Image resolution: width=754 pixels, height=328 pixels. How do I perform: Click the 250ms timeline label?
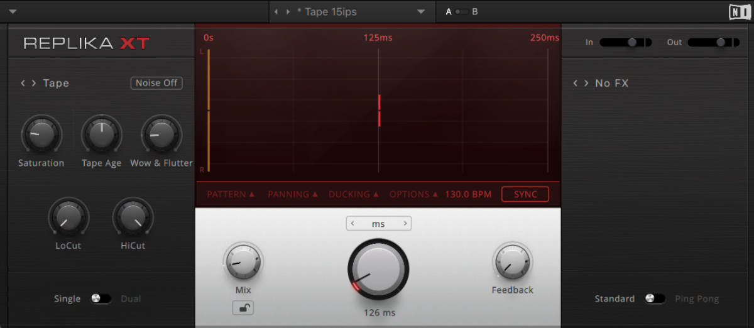click(544, 38)
